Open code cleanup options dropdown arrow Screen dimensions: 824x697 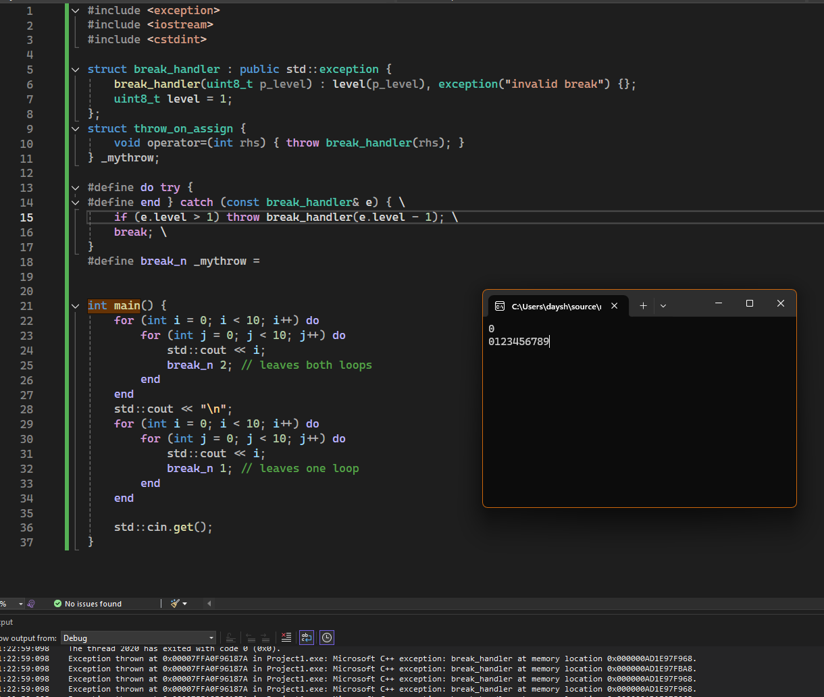click(185, 604)
